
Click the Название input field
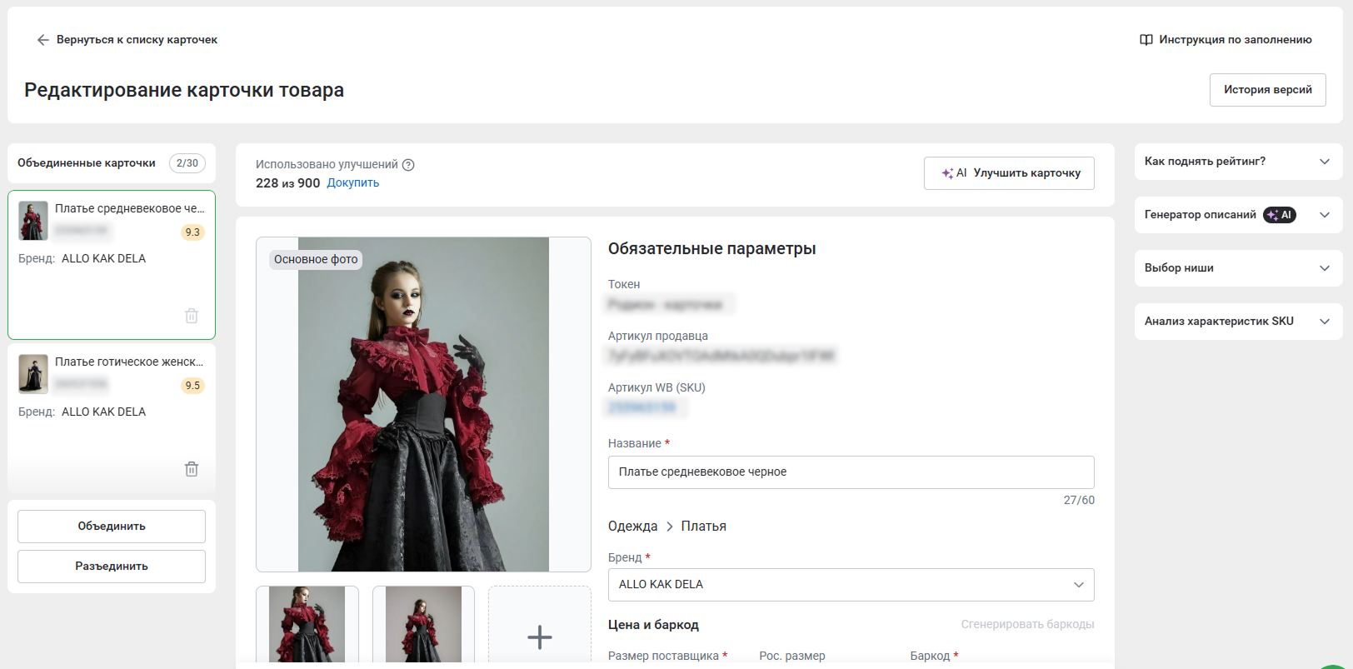click(851, 472)
